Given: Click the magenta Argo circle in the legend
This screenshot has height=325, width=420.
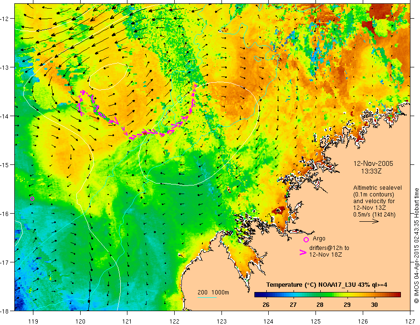Looking at the screenshot, I should click(306, 239).
